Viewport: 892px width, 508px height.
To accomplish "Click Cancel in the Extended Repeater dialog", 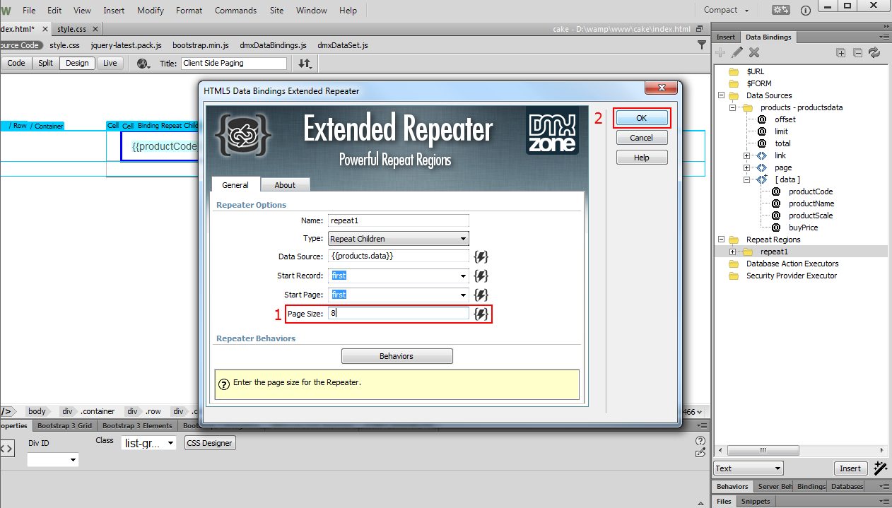I will (x=642, y=138).
